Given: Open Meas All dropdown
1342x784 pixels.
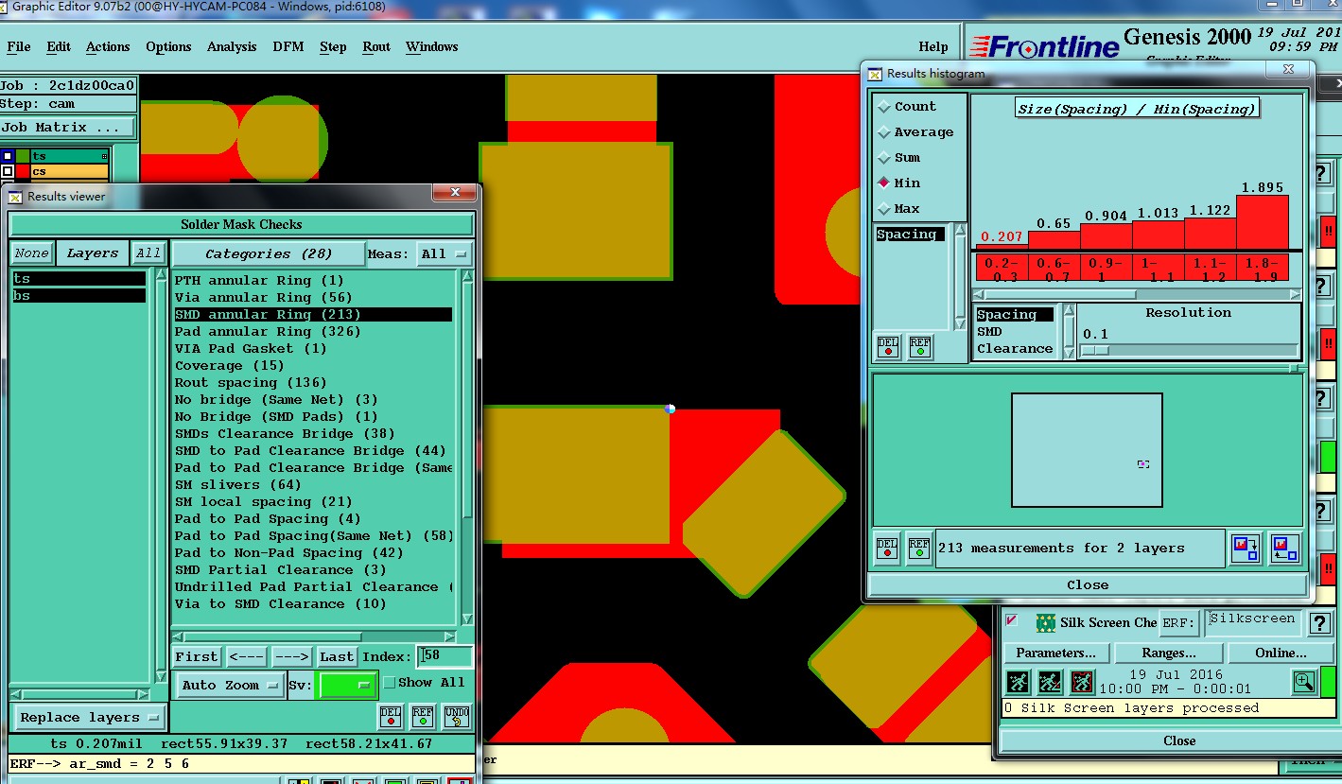Looking at the screenshot, I should (x=444, y=253).
